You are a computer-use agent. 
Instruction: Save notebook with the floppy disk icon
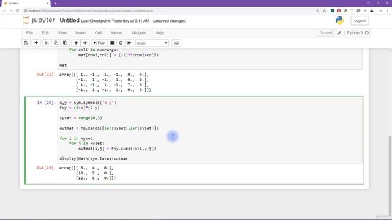click(x=26, y=43)
